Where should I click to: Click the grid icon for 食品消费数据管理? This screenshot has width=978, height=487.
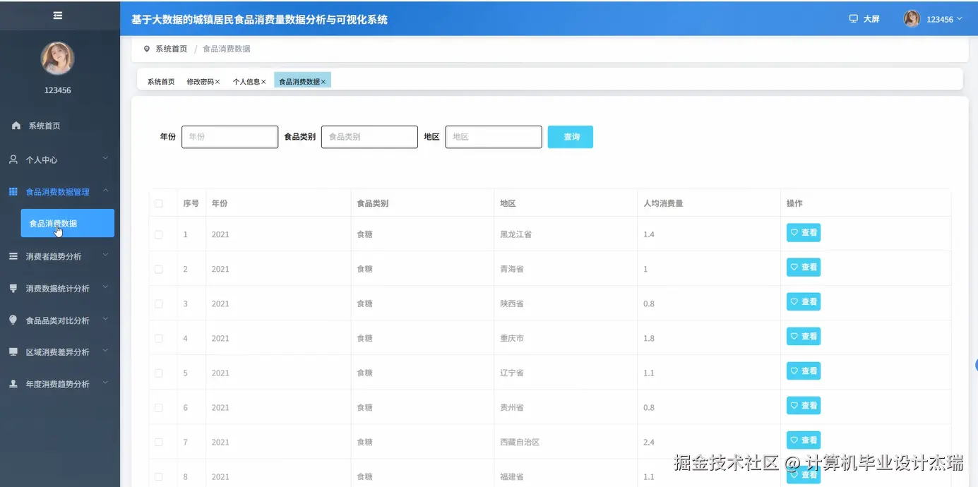[15, 191]
